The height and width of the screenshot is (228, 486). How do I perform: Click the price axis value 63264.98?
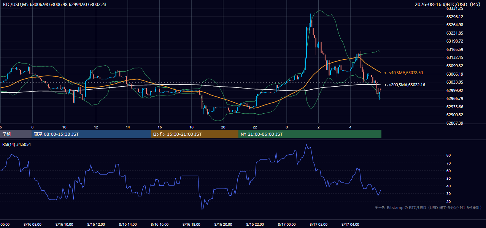click(x=454, y=25)
